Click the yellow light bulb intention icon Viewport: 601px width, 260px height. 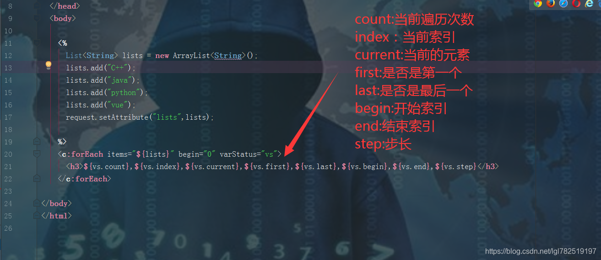[x=48, y=65]
